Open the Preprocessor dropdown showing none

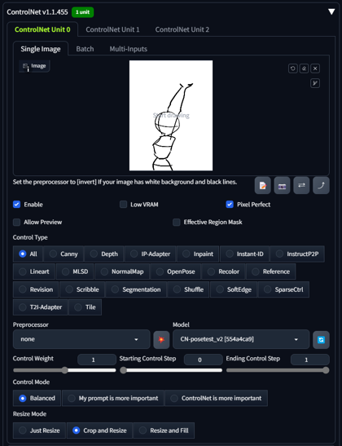[x=81, y=339]
